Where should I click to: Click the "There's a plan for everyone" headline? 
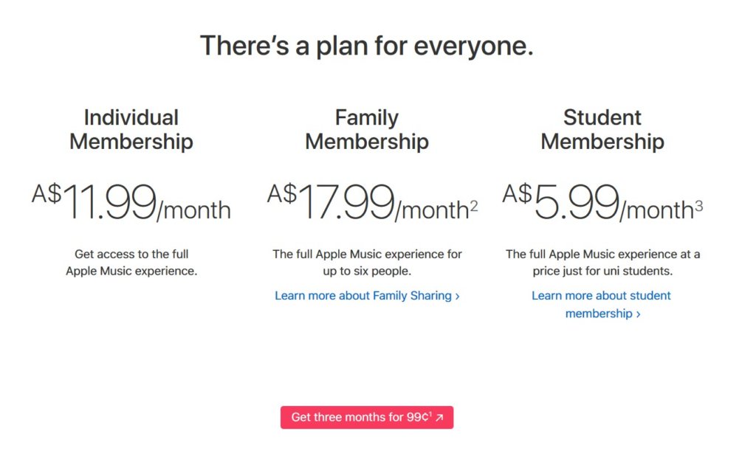tap(367, 46)
